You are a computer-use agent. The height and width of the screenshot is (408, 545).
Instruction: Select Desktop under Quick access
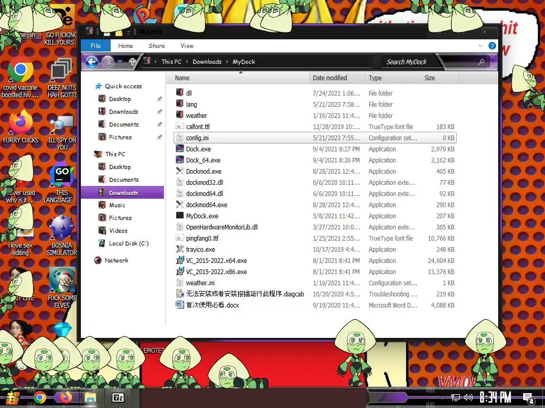click(120, 99)
